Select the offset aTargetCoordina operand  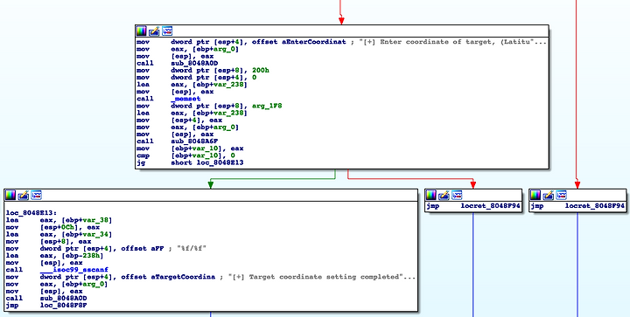168,278
